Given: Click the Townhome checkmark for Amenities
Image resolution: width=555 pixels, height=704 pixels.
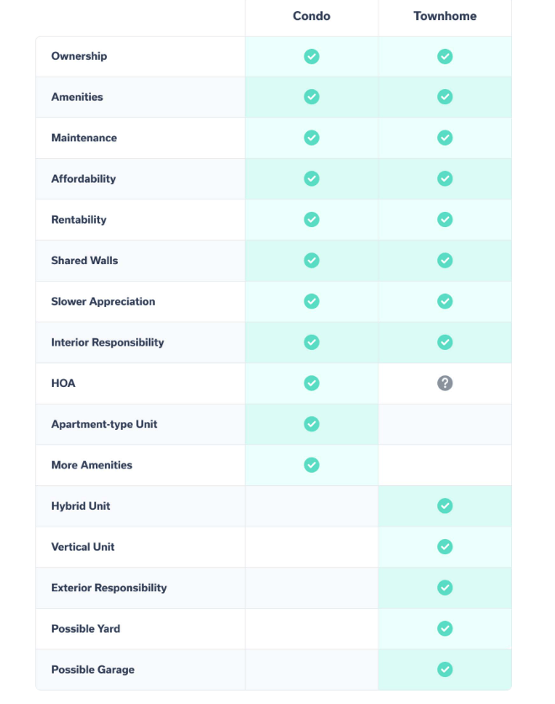Looking at the screenshot, I should coord(445,97).
